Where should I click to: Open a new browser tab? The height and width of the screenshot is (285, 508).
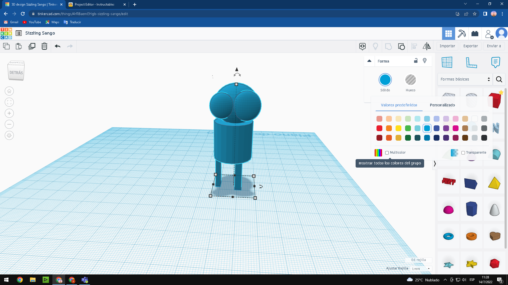(x=135, y=4)
